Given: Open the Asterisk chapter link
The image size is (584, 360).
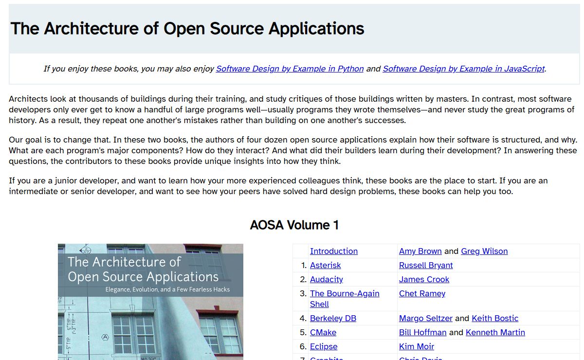Looking at the screenshot, I should 326,265.
